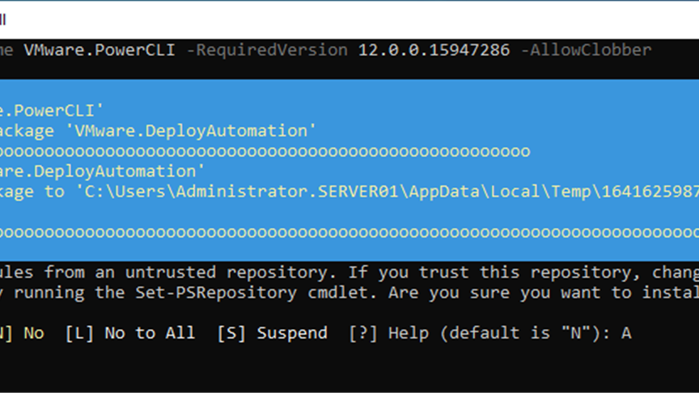Click the '[L] No to All' option

(x=130, y=333)
